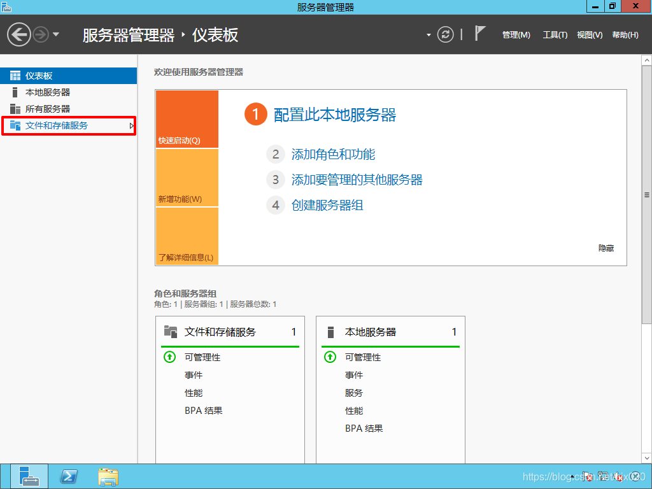Click 性能 in 文件和存储服务 tile
Image resolution: width=652 pixels, height=489 pixels.
click(194, 393)
